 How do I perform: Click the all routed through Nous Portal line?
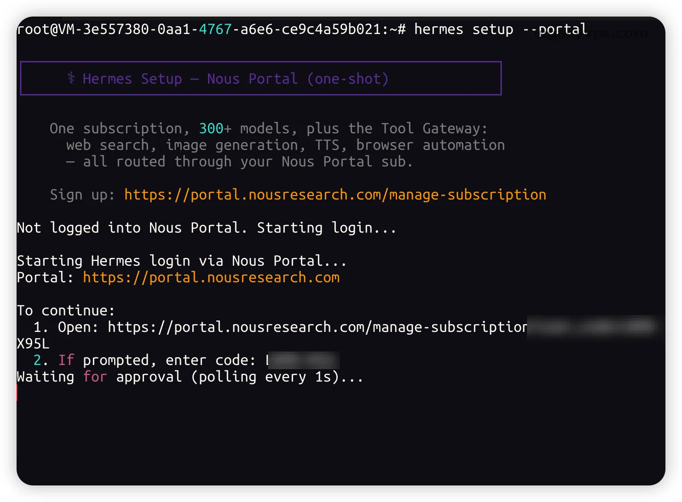pos(239,161)
